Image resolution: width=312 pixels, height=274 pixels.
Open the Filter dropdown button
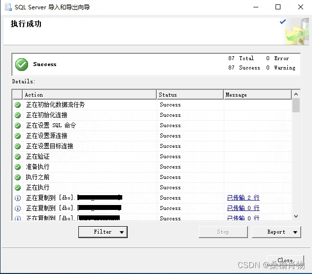pyautogui.click(x=103, y=232)
